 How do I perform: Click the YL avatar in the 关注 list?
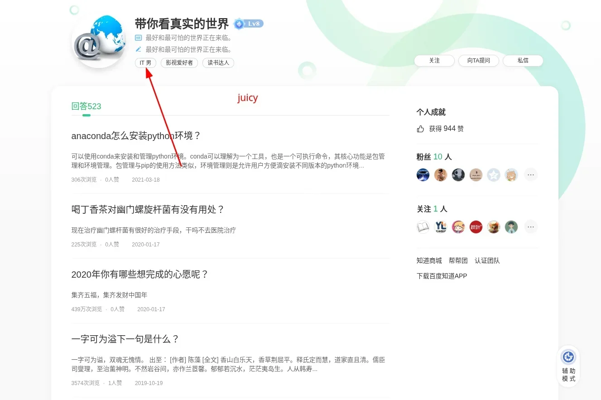point(440,227)
